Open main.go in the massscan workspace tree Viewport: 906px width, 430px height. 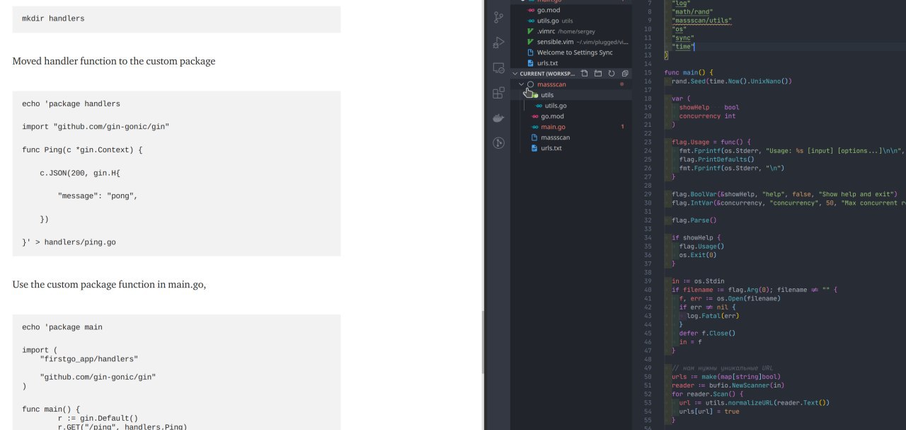pyautogui.click(x=571, y=127)
